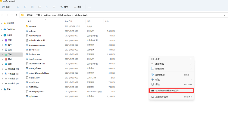Viewport: 228px width, 120px height.
Task: Sort by Type (类型) column header
Action: click(x=89, y=21)
